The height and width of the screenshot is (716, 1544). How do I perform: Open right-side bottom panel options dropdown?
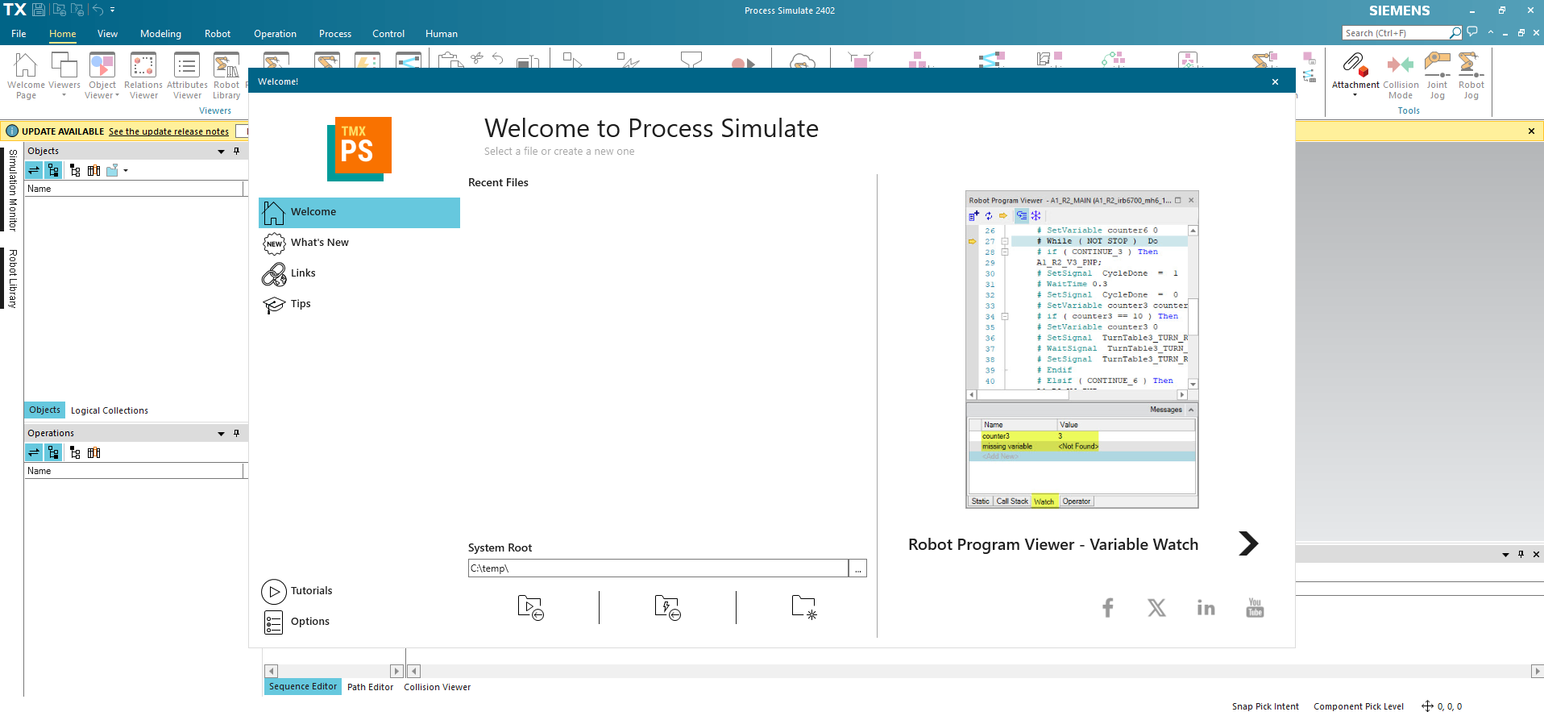pos(1505,555)
